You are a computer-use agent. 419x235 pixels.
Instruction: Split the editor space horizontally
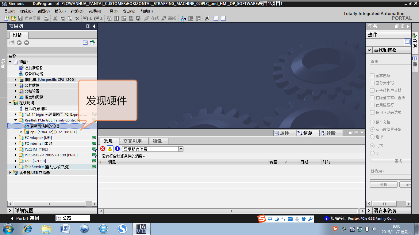click(216, 18)
